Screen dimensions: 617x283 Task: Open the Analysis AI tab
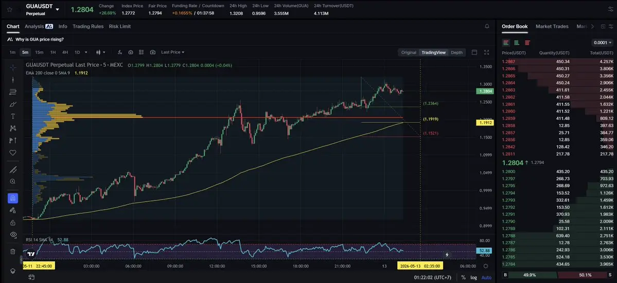(39, 26)
